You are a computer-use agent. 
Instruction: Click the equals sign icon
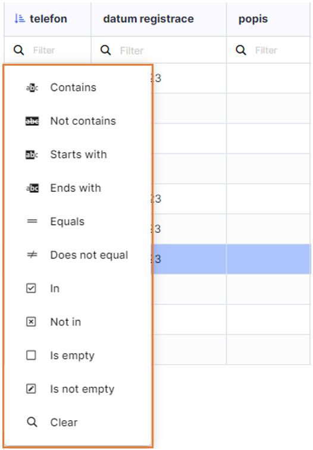pyautogui.click(x=32, y=221)
